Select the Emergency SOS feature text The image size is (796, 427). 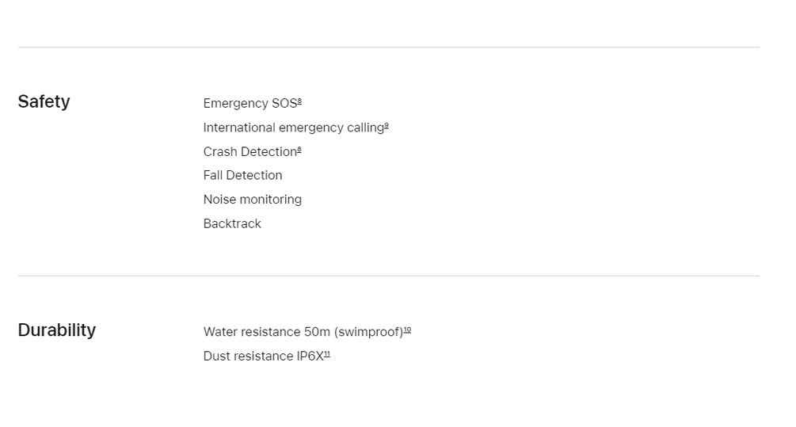(249, 104)
